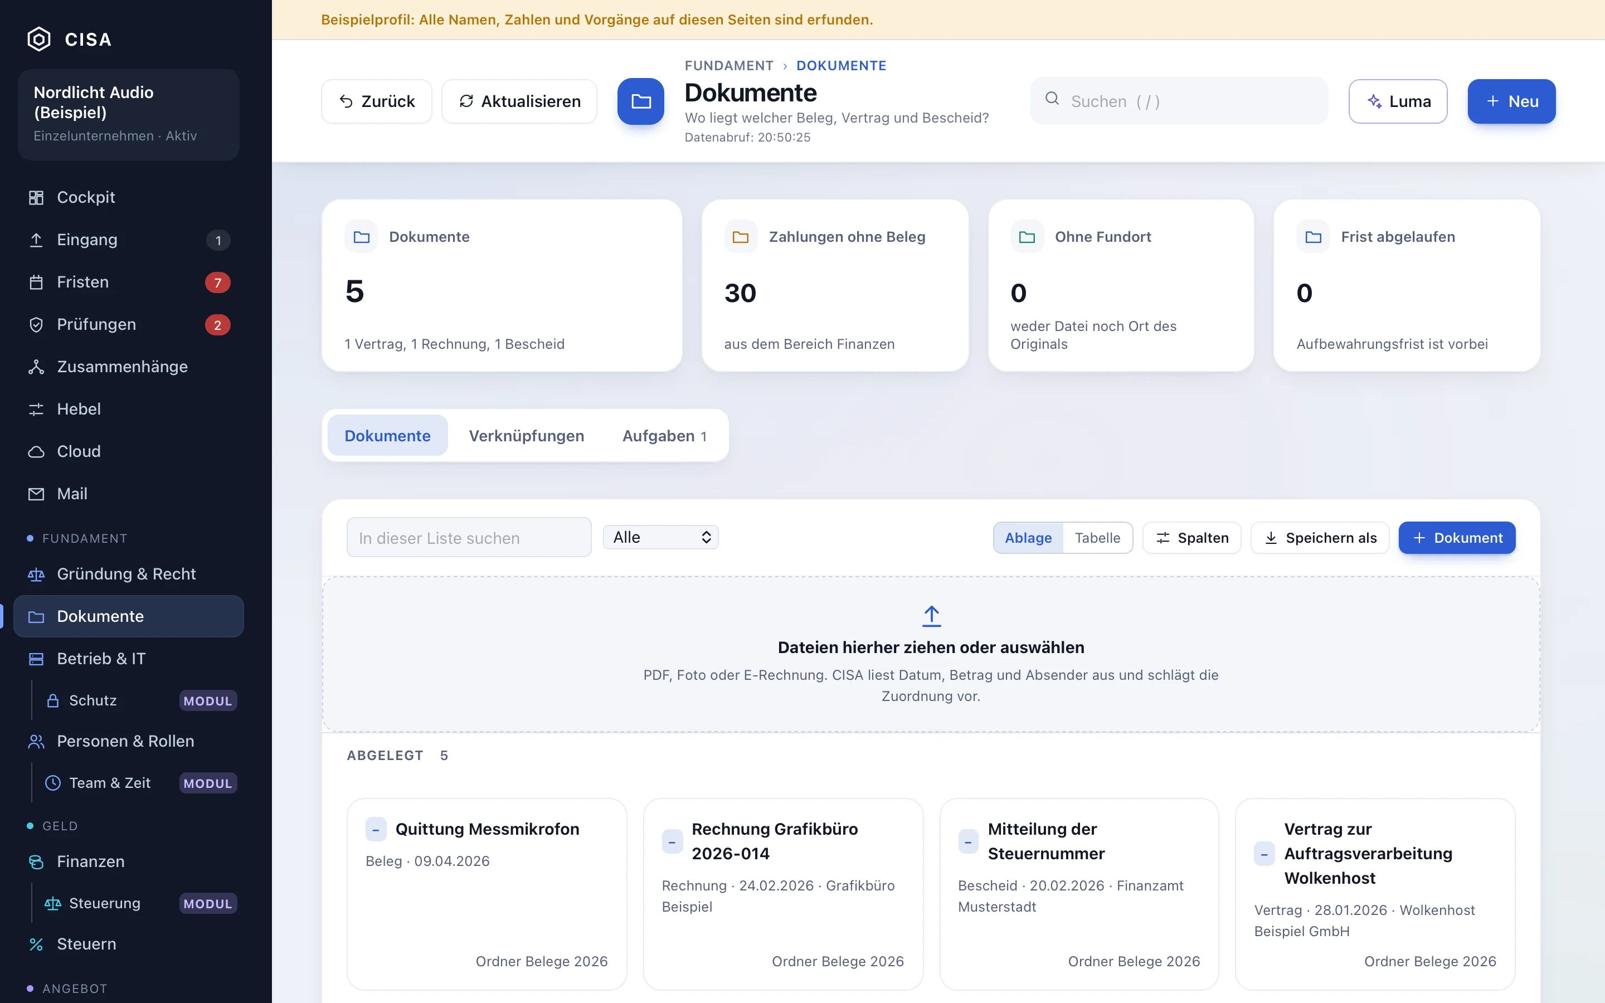Open Cockpit from the sidebar
The width and height of the screenshot is (1605, 1003).
[129, 197]
